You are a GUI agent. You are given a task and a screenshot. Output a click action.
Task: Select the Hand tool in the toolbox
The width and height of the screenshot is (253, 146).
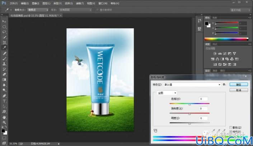4,117
